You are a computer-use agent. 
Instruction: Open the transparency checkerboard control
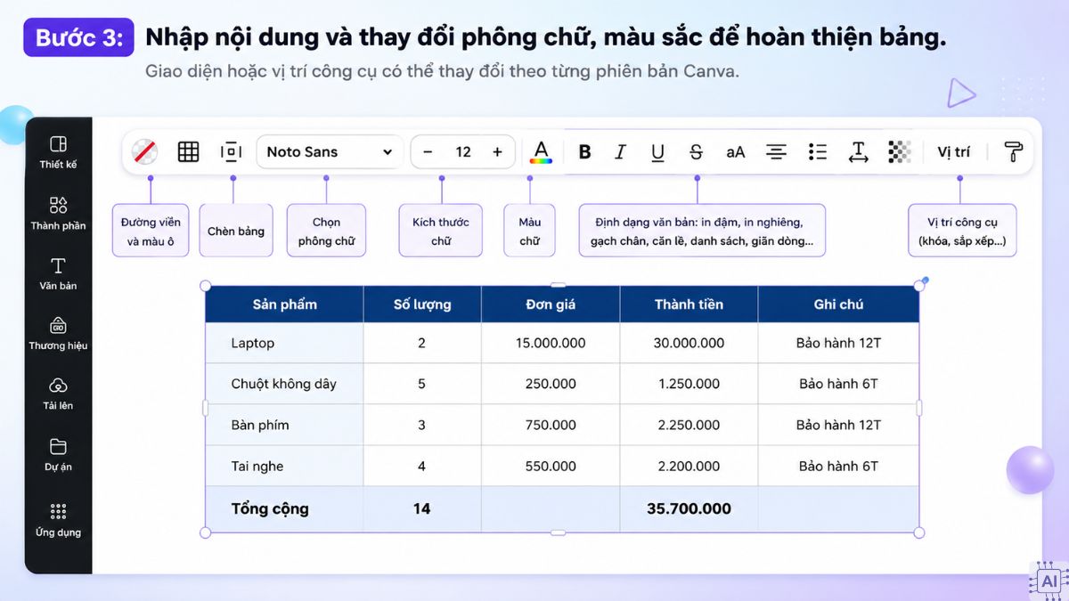900,152
